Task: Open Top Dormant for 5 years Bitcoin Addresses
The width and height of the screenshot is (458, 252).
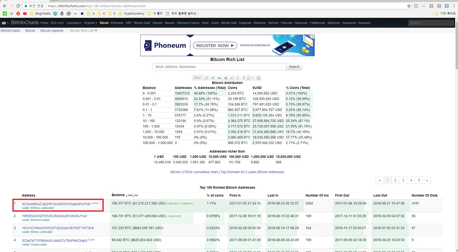Action: coord(252,172)
